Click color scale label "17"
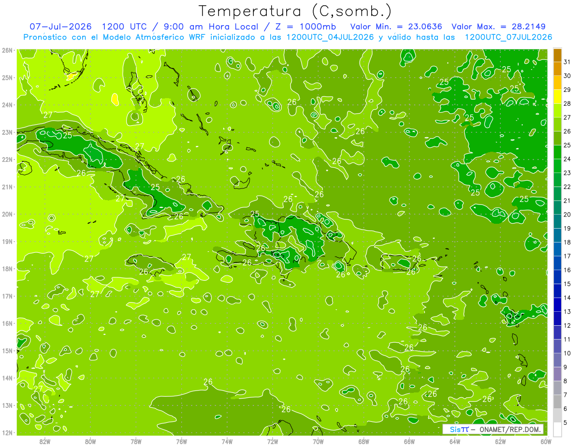 coord(567,256)
